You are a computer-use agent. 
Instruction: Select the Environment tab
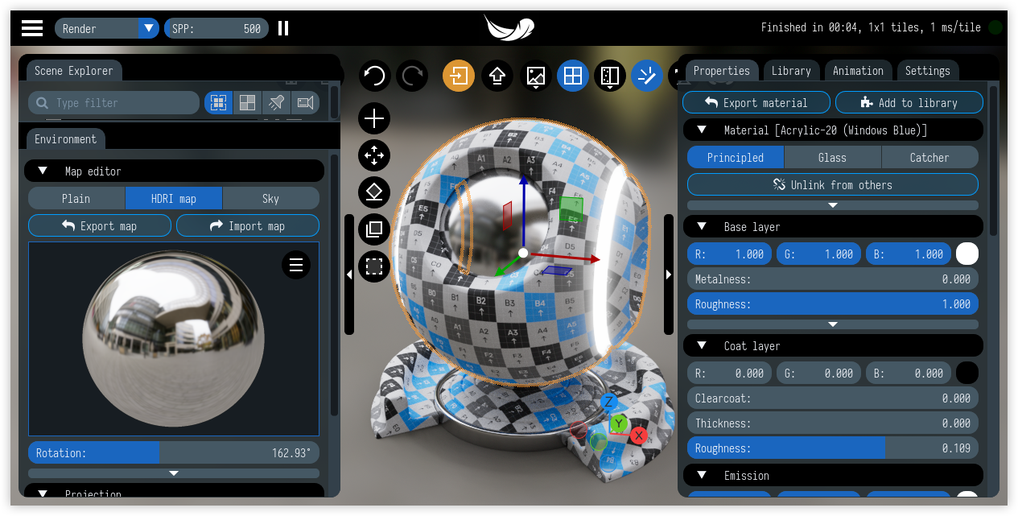65,139
